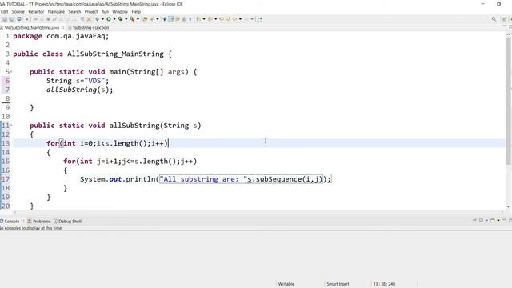Open the Next Annotation dropdown arrow
Viewport: 512px width, 288px height.
[x=204, y=19]
